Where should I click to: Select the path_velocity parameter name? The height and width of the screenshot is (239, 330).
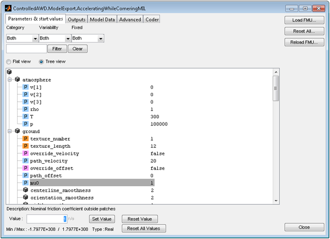point(49,161)
